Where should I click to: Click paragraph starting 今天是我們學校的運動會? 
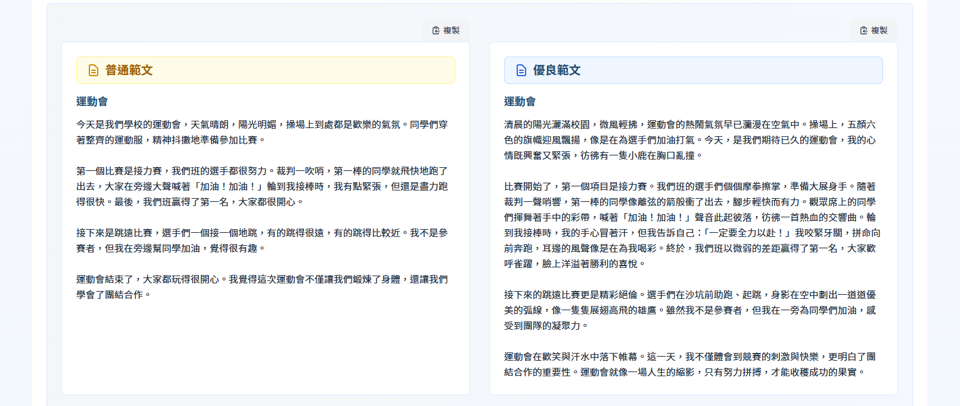click(x=262, y=132)
